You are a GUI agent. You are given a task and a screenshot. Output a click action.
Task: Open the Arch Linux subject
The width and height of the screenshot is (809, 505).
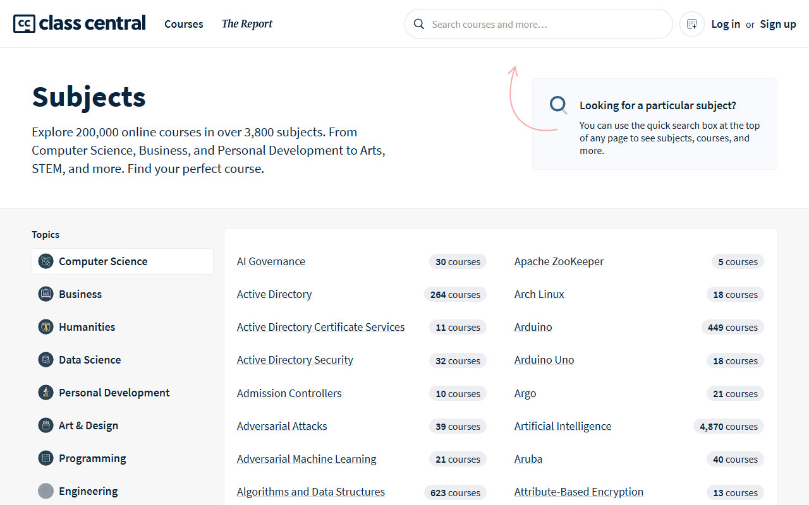pos(539,294)
